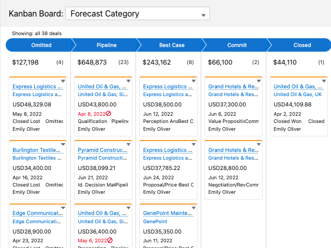Open menu arrow on USD28,800.00 card
Image resolution: width=331 pixels, height=248 pixels.
click(259, 145)
